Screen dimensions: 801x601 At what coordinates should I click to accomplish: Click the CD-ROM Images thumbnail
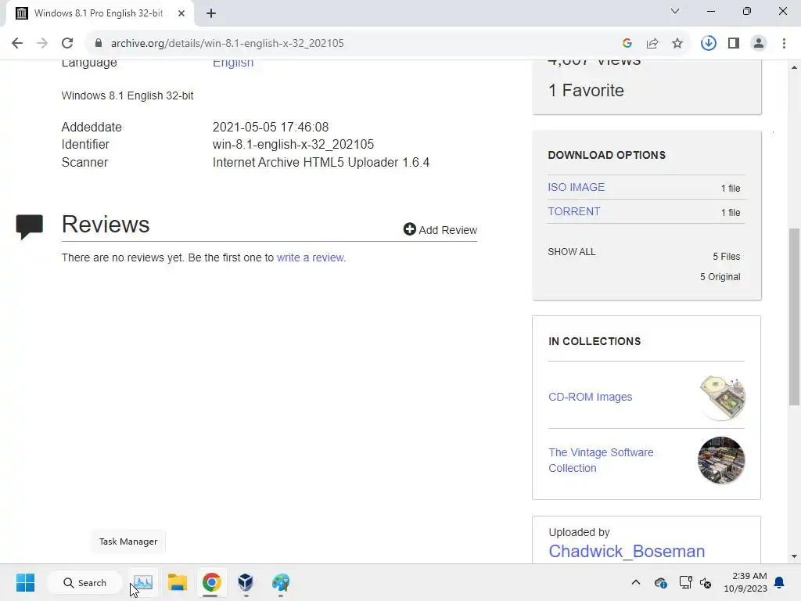[722, 398]
